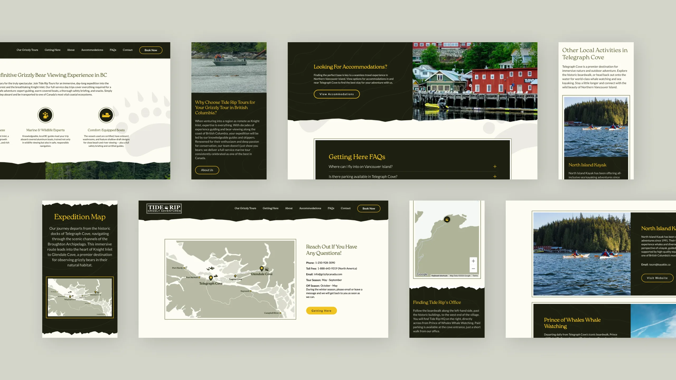Click the small Expedition Map thumbnail with yellow border

[x=80, y=297]
